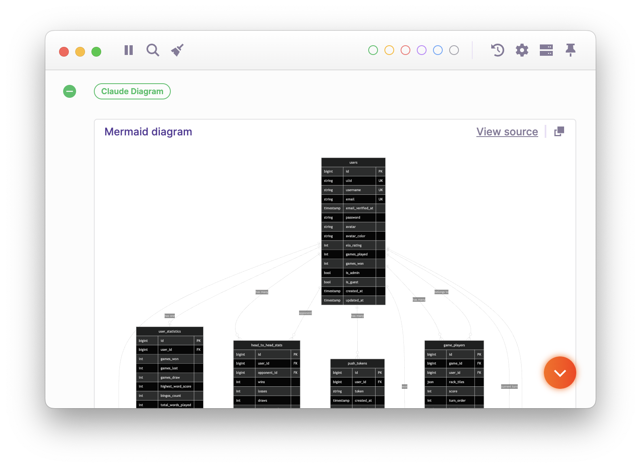
Task: Click the server list icon
Action: click(546, 50)
